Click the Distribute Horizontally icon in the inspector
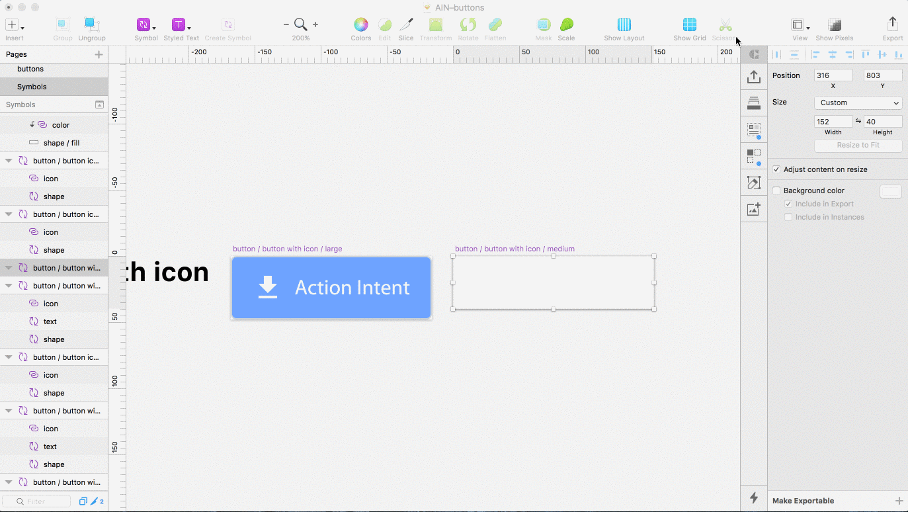 point(777,54)
